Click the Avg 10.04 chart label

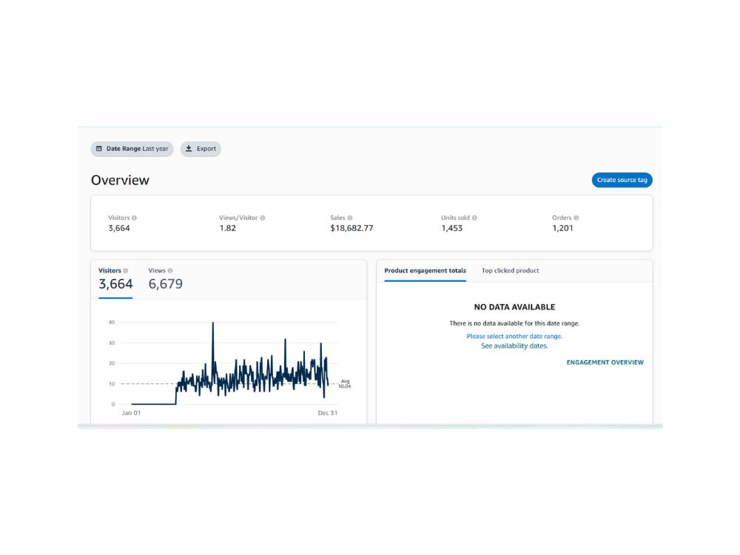[345, 383]
